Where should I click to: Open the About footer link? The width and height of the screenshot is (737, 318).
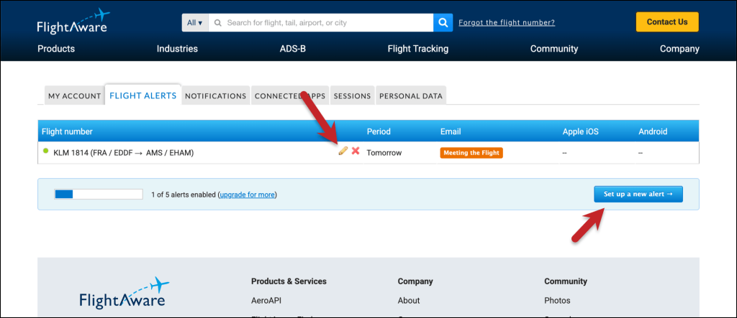[x=409, y=301]
